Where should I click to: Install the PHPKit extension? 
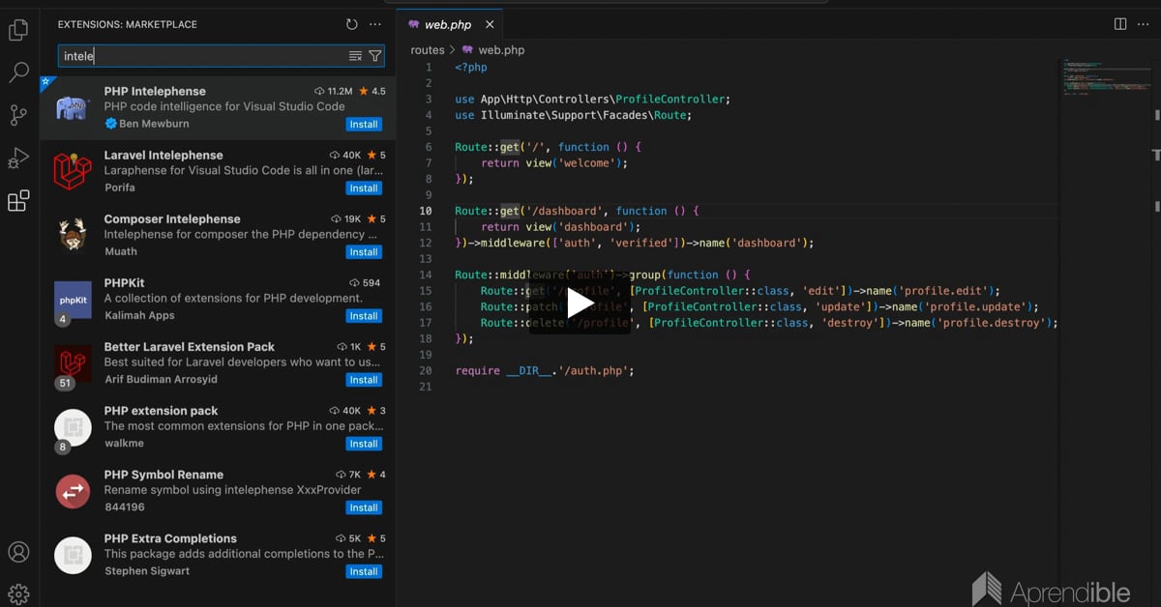(364, 315)
